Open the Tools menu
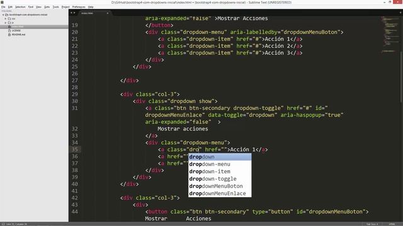 pos(55,7)
